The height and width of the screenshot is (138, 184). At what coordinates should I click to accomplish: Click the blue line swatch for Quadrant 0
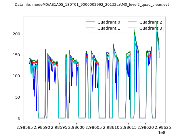click(91, 22)
